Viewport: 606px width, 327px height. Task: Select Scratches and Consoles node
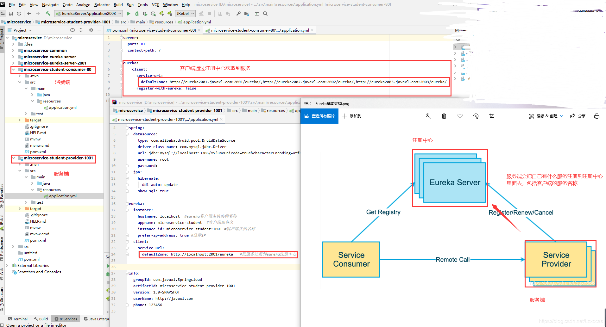click(x=39, y=272)
